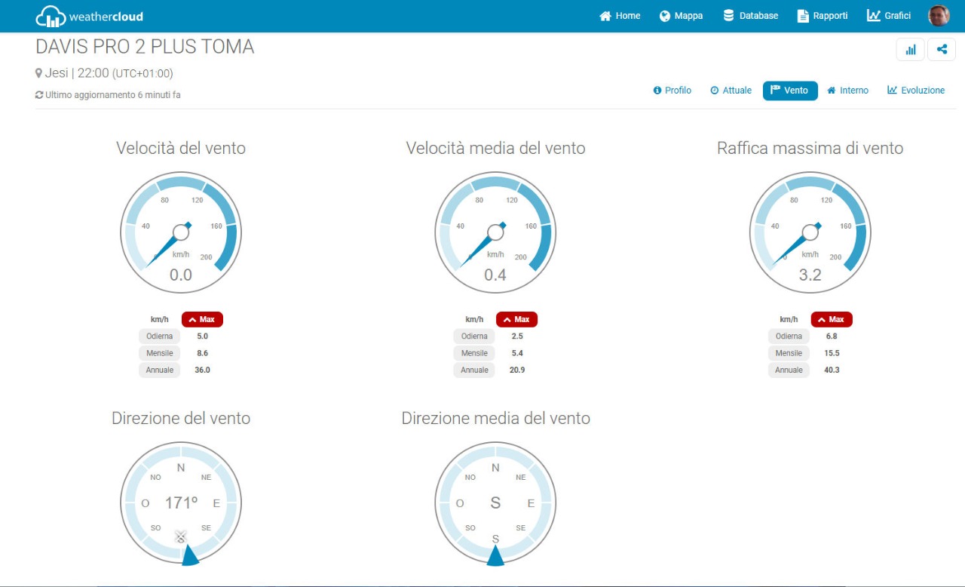Click the blue wind direction arrow pointer
The width and height of the screenshot is (965, 587).
(191, 555)
